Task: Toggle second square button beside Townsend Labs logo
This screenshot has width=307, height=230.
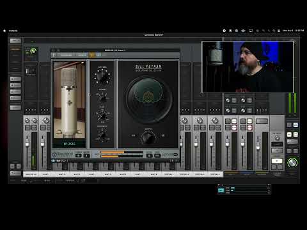Action: pyautogui.click(x=86, y=155)
